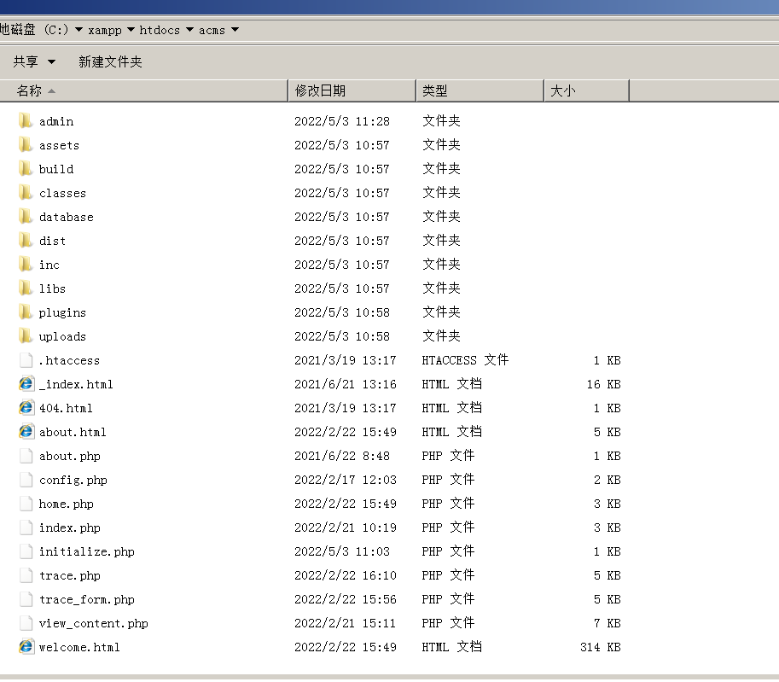Select file name trace_form.php
The width and height of the screenshot is (779, 682).
pos(87,599)
